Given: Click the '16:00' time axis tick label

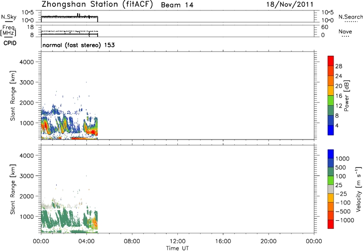Looking at the screenshot, I should (x=223, y=241).
